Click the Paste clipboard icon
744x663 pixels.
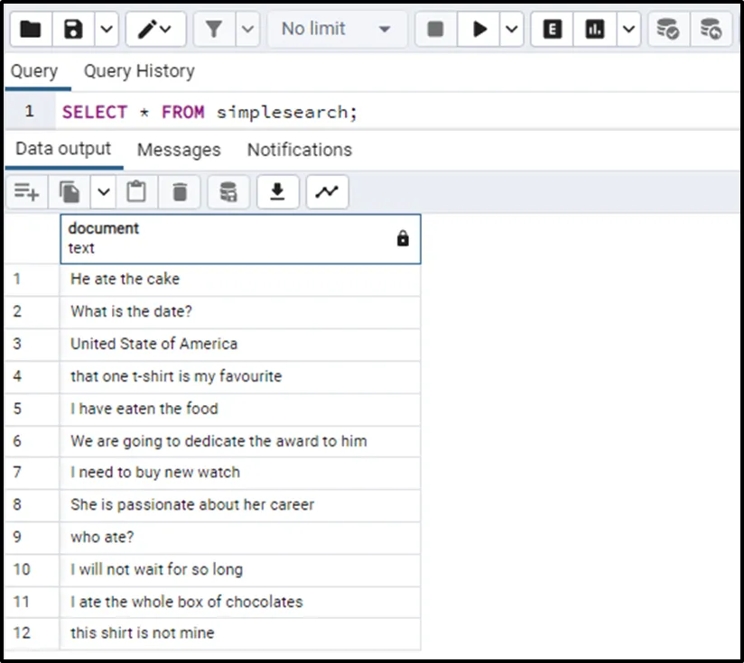[136, 192]
